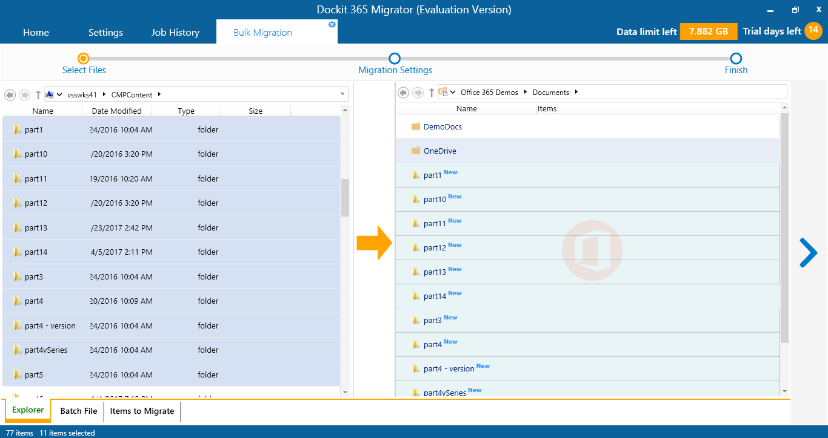Click the part13 folder icon in source list
The width and height of the screenshot is (828, 438).
pyautogui.click(x=17, y=227)
